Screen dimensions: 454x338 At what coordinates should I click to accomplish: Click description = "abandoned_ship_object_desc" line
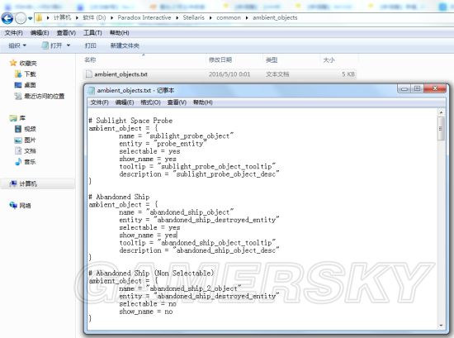(199, 250)
